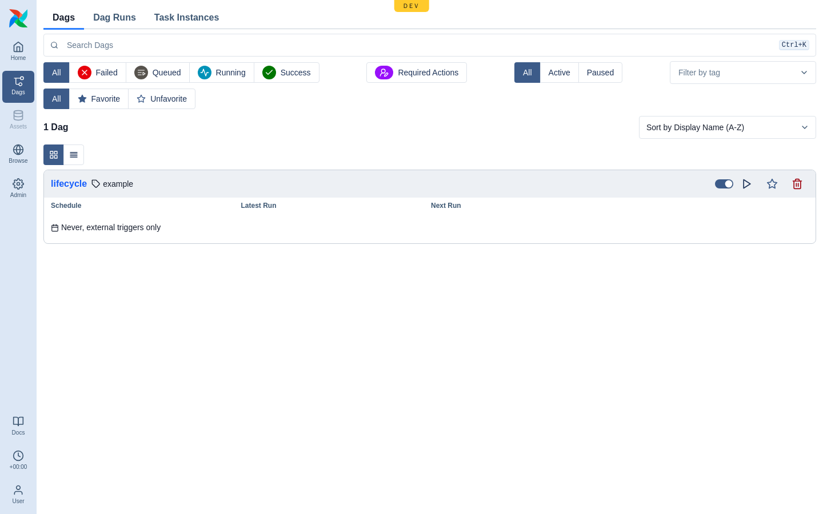Click the Schedule column label

pos(66,206)
